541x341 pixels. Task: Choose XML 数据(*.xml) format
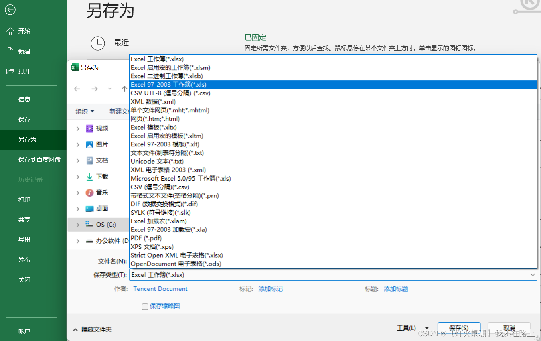coord(333,101)
